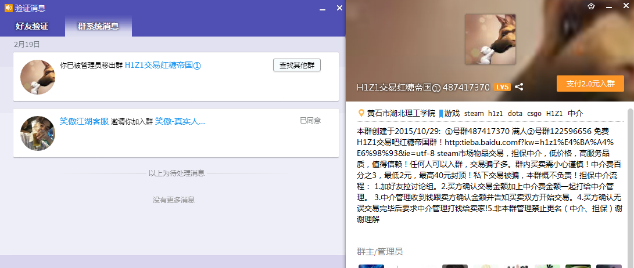Click the 已同意 status text

coord(310,120)
